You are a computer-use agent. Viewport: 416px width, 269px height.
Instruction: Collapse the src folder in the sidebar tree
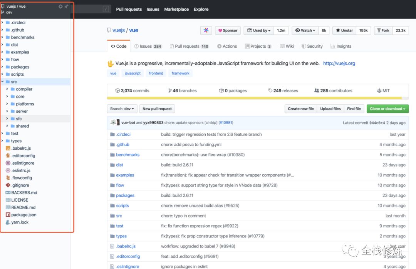pyautogui.click(x=2, y=82)
